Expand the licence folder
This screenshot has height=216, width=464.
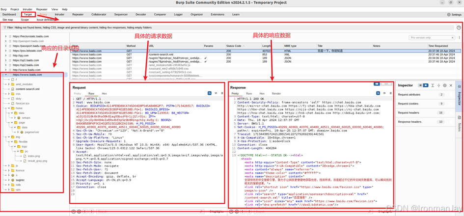[x=9, y=170]
